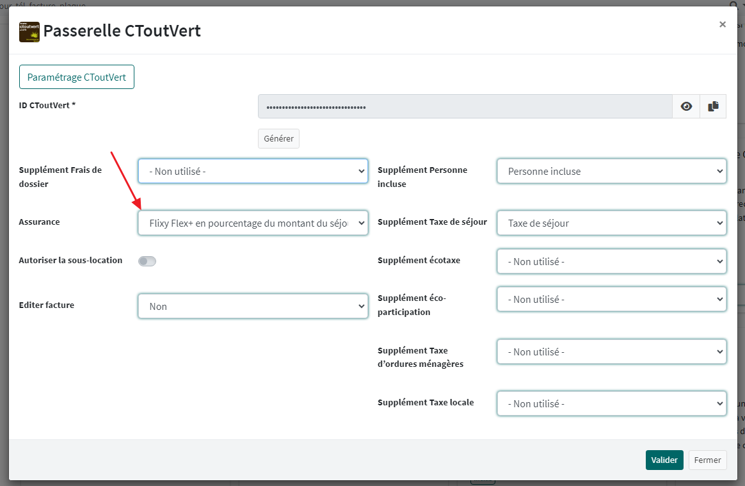Click into the ID CToutVert password field
Viewport: 745px width, 486px height.
click(465, 107)
